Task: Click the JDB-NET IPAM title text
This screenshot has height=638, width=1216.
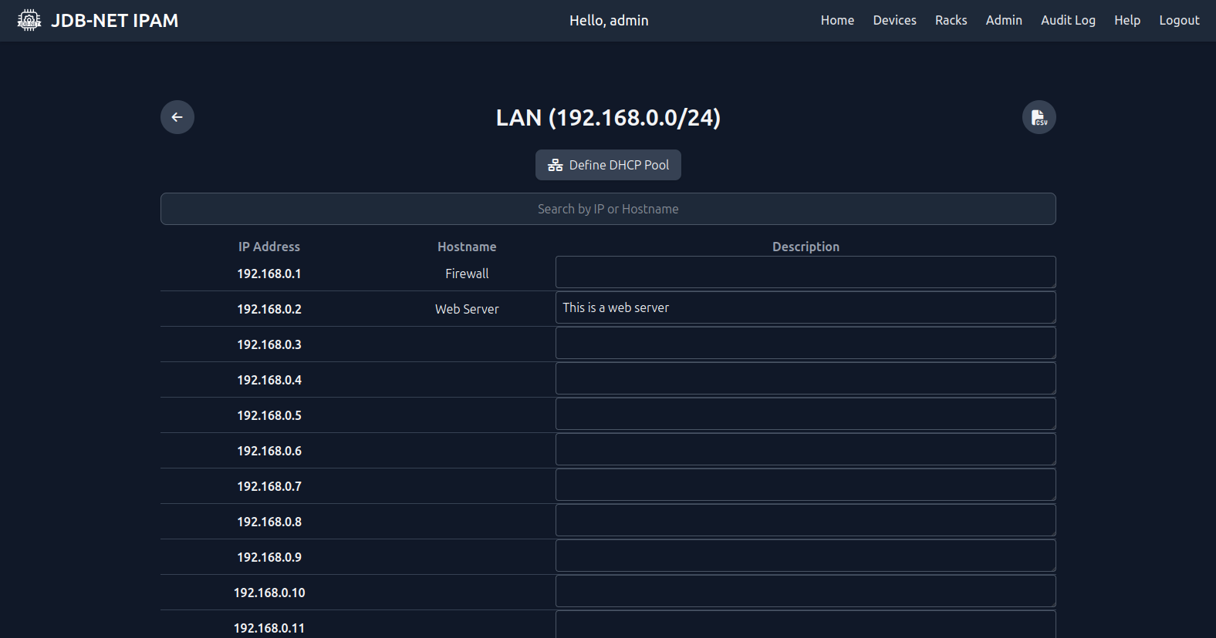Action: [114, 21]
